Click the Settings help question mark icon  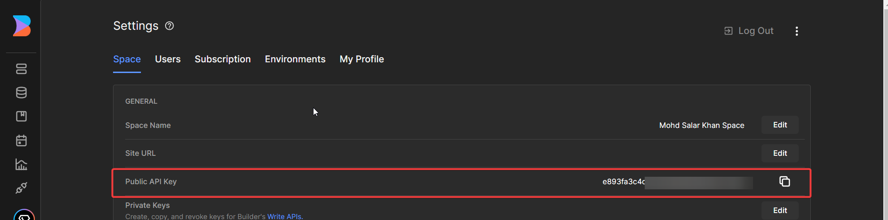tap(169, 26)
